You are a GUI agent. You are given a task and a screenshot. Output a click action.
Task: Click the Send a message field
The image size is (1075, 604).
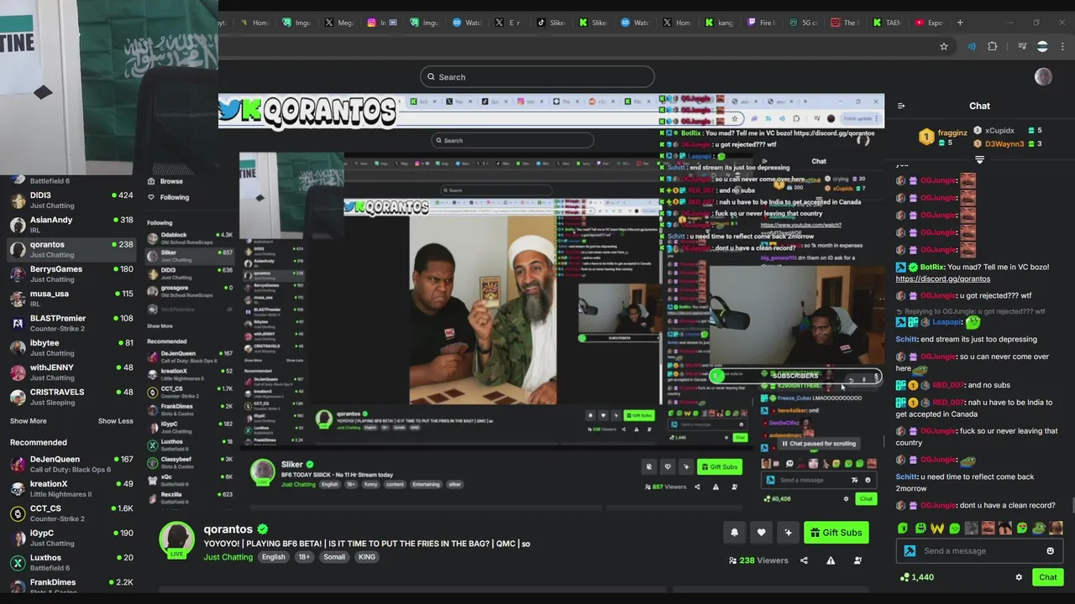[x=980, y=551]
